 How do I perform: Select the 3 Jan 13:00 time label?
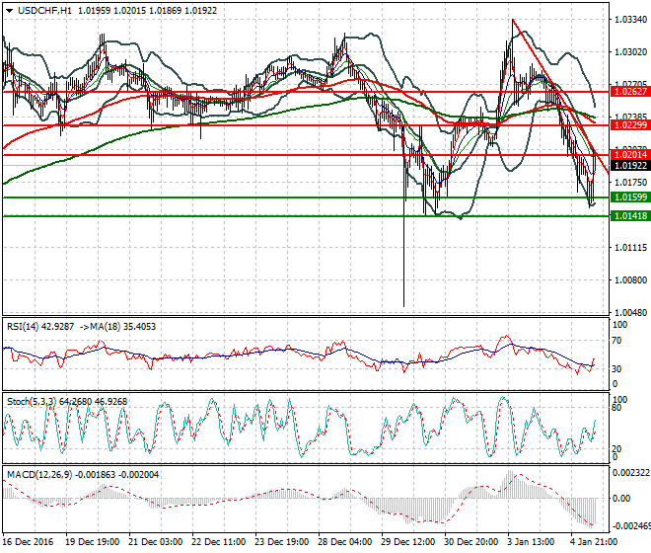(x=533, y=542)
